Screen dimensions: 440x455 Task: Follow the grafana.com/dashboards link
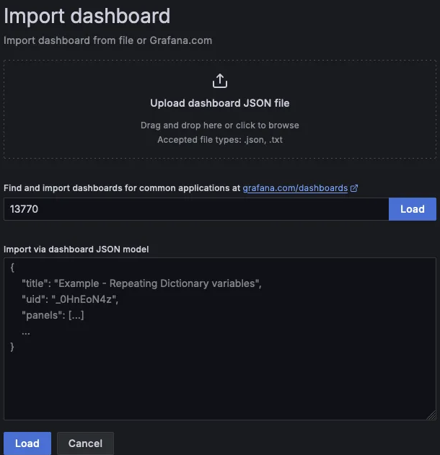(x=295, y=188)
